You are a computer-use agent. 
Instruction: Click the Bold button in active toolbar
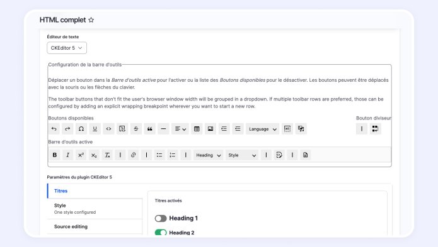point(55,155)
